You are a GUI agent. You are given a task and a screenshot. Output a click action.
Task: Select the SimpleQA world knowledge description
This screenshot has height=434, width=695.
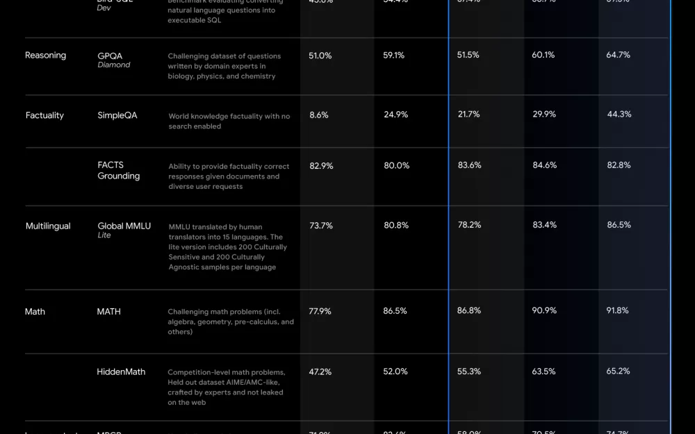[229, 122]
